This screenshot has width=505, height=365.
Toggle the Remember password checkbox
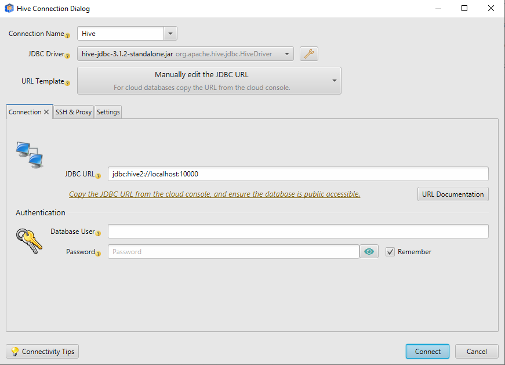390,251
